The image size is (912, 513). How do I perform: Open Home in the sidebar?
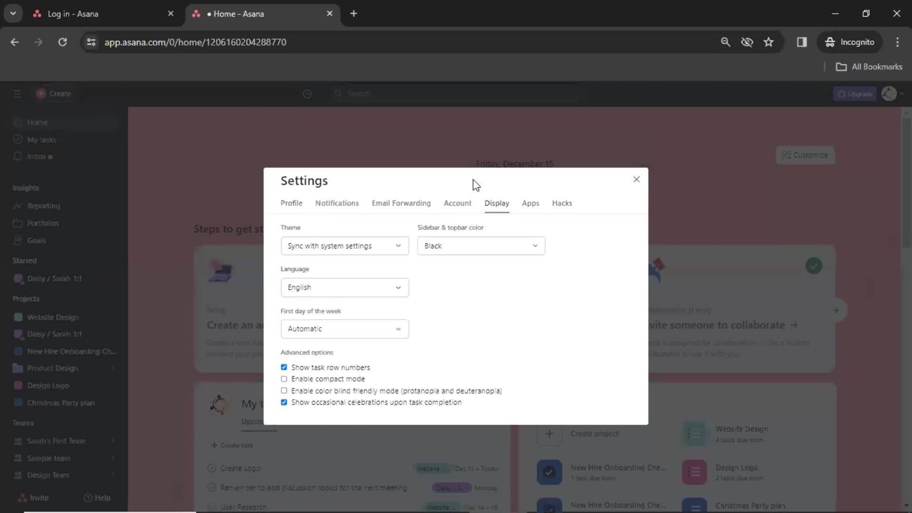coord(37,122)
